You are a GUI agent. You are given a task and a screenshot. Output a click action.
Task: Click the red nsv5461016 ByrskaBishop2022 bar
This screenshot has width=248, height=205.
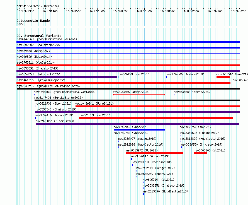123,83
